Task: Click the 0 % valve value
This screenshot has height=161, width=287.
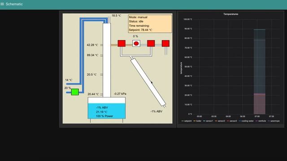Action: pos(135,36)
